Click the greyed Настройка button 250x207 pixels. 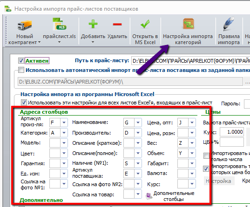pyautogui.click(x=219, y=181)
